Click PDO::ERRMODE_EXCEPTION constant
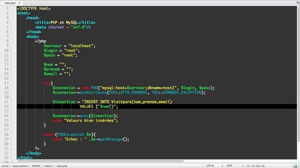The image size is (300, 168). point(177,92)
